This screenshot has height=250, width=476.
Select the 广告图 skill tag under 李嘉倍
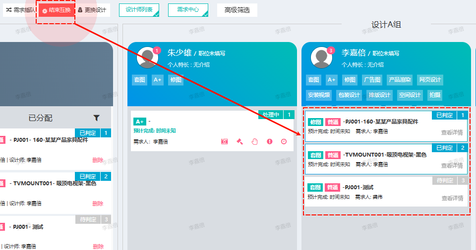pyautogui.click(x=371, y=80)
